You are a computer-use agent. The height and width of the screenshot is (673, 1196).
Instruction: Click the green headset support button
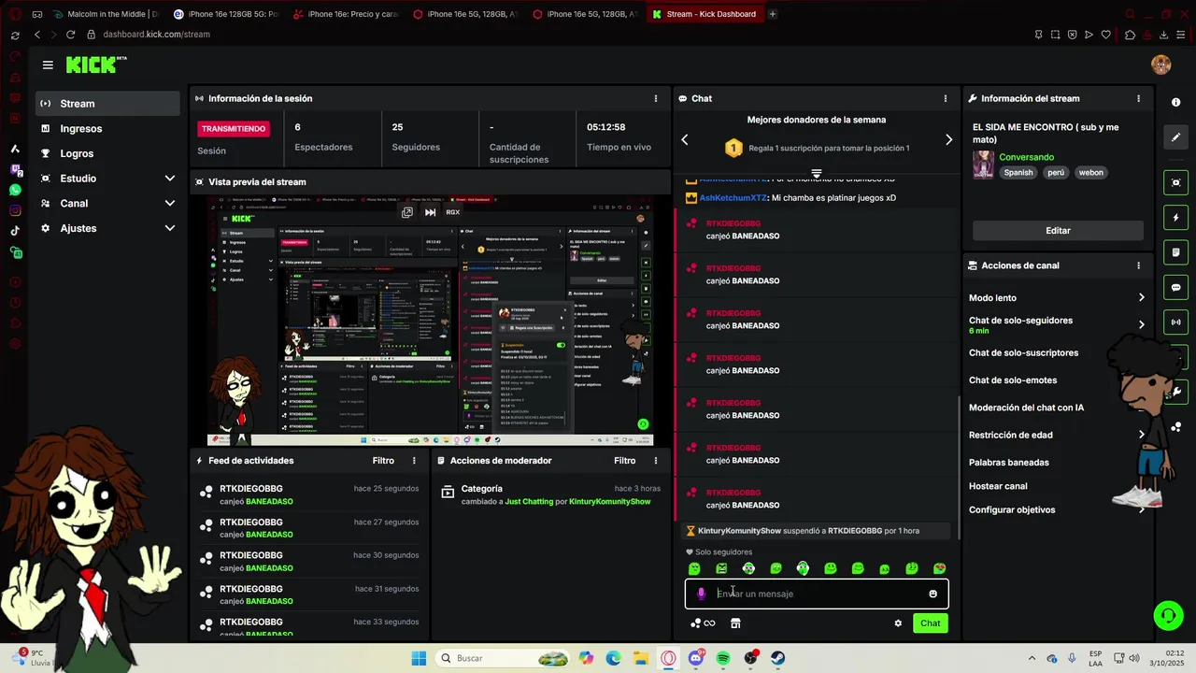[x=1168, y=615]
